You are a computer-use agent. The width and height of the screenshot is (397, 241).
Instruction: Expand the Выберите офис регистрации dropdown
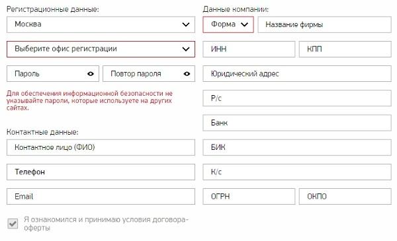[x=101, y=49]
